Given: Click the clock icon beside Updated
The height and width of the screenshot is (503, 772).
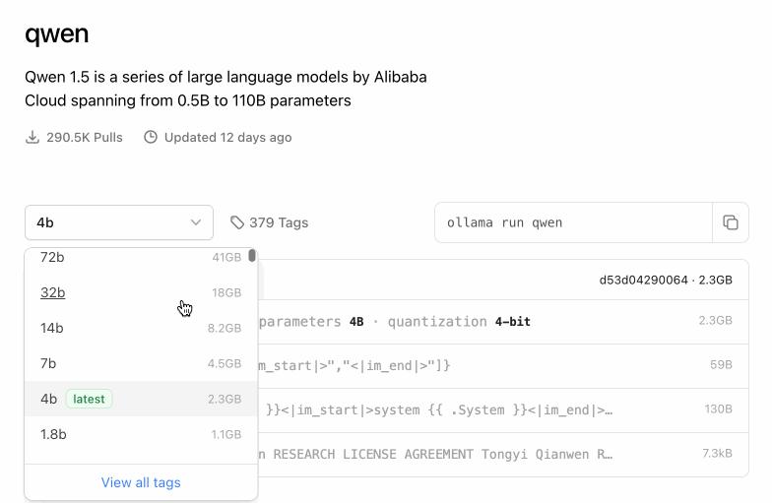Looking at the screenshot, I should pyautogui.click(x=151, y=137).
